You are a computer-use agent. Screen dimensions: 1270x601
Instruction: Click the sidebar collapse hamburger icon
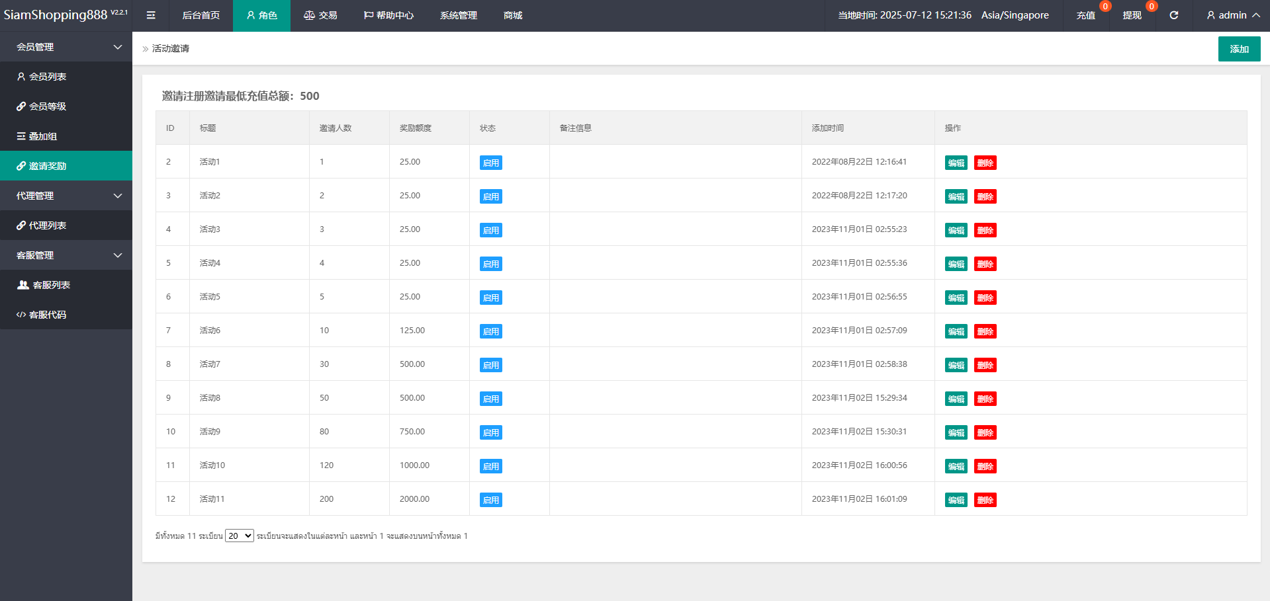point(151,15)
